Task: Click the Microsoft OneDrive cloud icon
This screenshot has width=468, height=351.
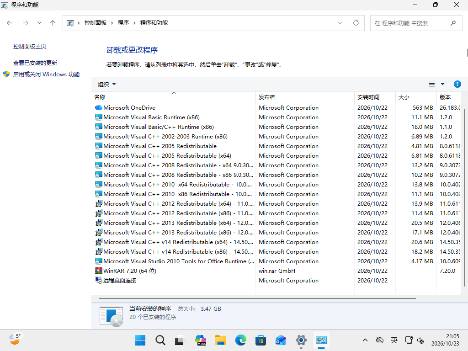Action: pos(99,107)
